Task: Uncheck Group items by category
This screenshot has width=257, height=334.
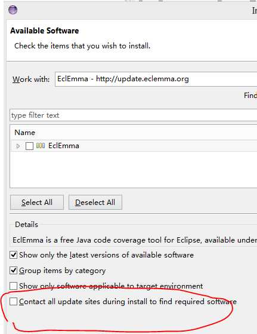Action: 13,270
